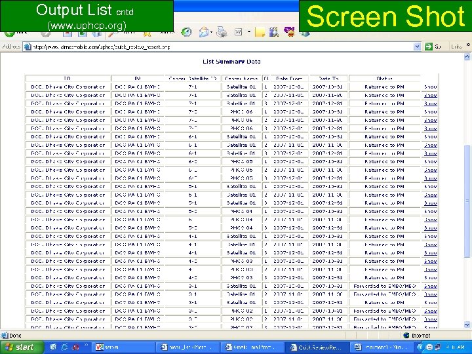Screen dimensions: 472x354
Task: Click the first quick launch icon
Action: click(53, 347)
